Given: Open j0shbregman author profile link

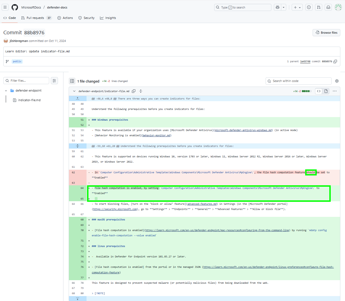Looking at the screenshot, I should [19, 41].
